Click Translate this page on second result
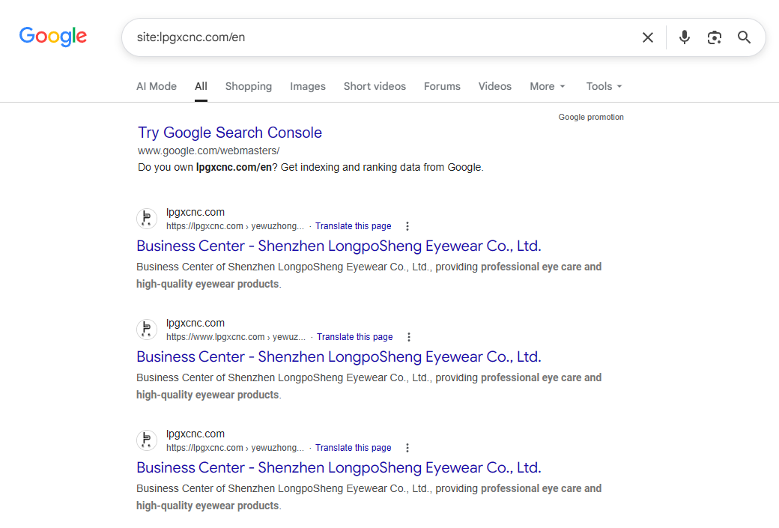779x528 pixels. pyautogui.click(x=355, y=337)
